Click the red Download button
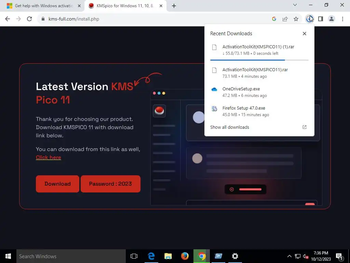Viewport: 350px width, 263px height. pos(57,184)
